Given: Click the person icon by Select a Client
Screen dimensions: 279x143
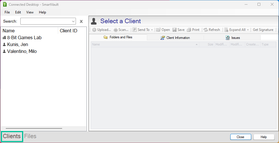Looking at the screenshot, I should (x=94, y=21).
